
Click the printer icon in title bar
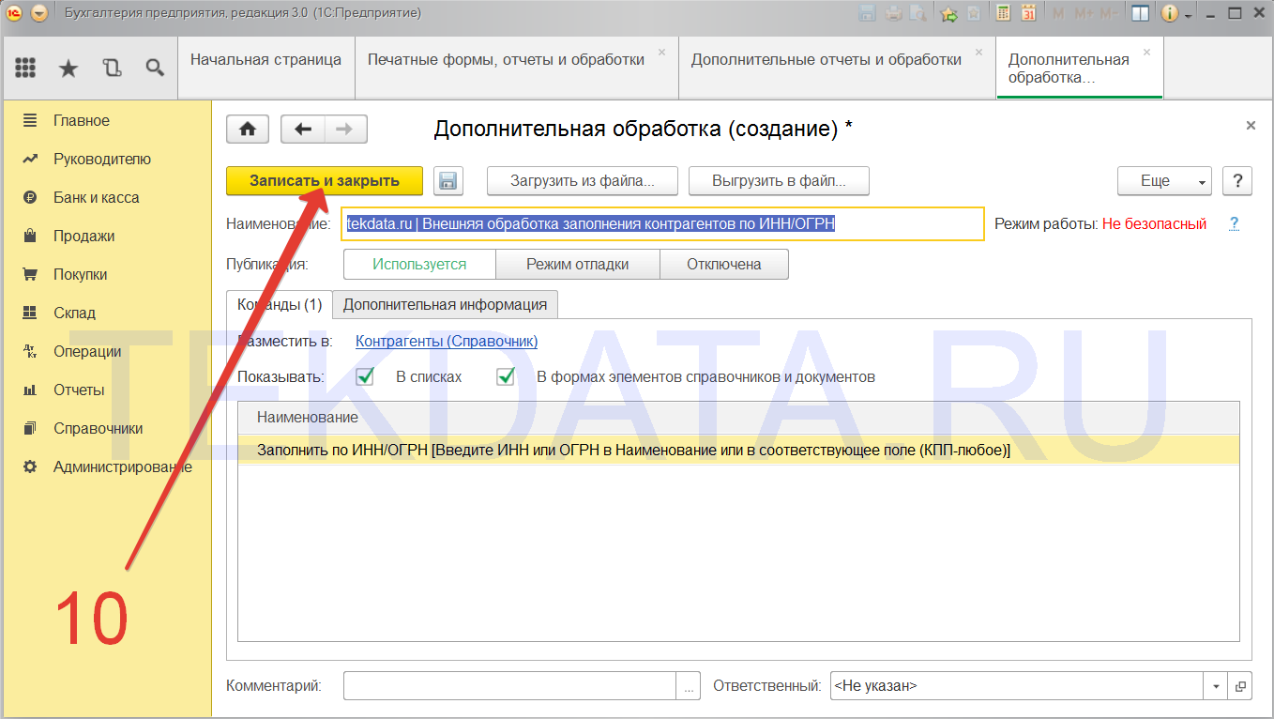point(892,13)
